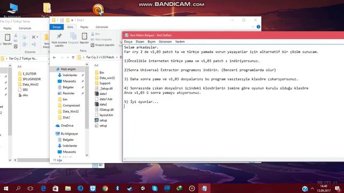This screenshot has height=193, width=344.
Task: Open File Explorer from the taskbar
Action: 68,188
